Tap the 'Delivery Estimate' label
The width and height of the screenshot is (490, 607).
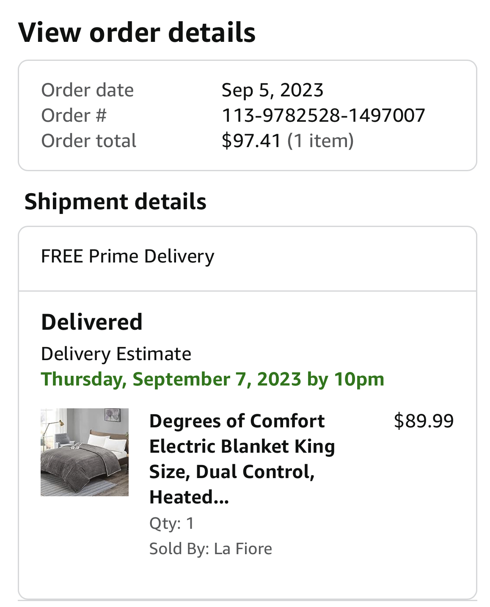click(x=116, y=354)
